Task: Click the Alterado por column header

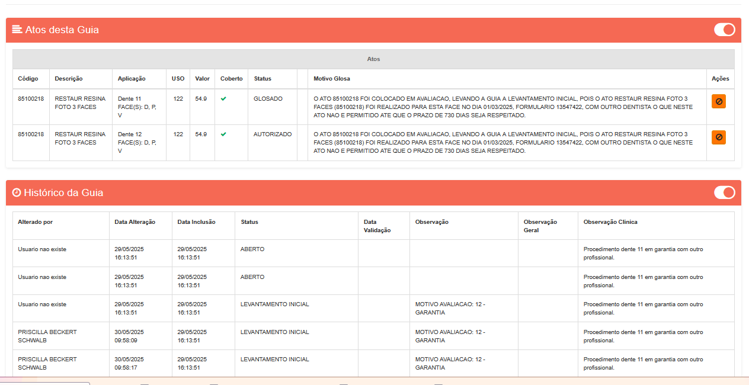Action: (35, 222)
